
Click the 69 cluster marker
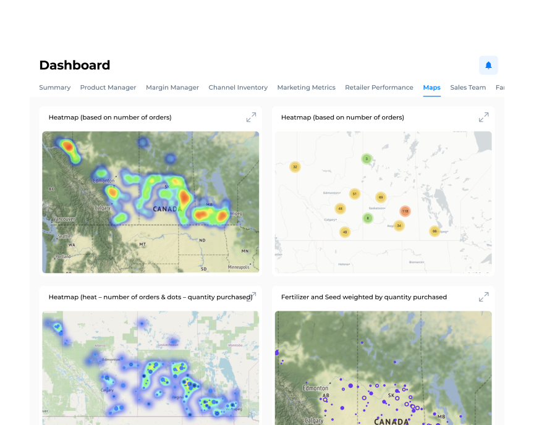[381, 197]
